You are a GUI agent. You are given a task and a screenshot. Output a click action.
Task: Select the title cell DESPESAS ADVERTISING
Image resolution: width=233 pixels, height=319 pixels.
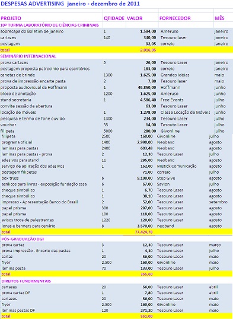32,4
